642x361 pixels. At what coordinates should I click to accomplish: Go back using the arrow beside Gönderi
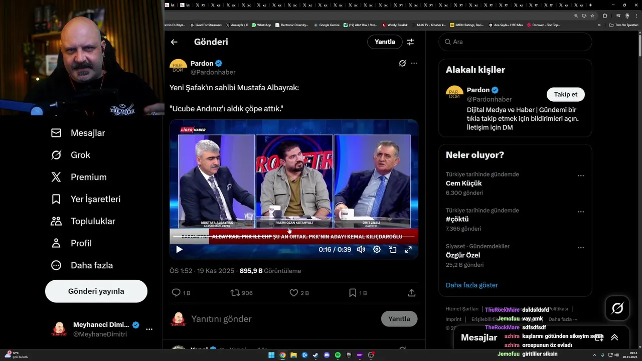click(x=174, y=42)
